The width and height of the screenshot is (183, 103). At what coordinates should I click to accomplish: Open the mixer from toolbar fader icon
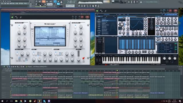coord(90,6)
